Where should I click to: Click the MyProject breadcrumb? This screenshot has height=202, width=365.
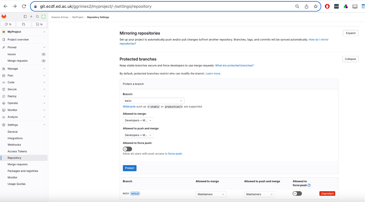pos(78,17)
